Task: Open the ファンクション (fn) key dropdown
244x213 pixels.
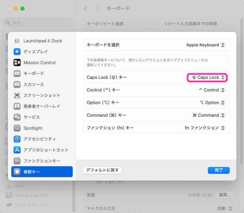Action: click(x=205, y=128)
